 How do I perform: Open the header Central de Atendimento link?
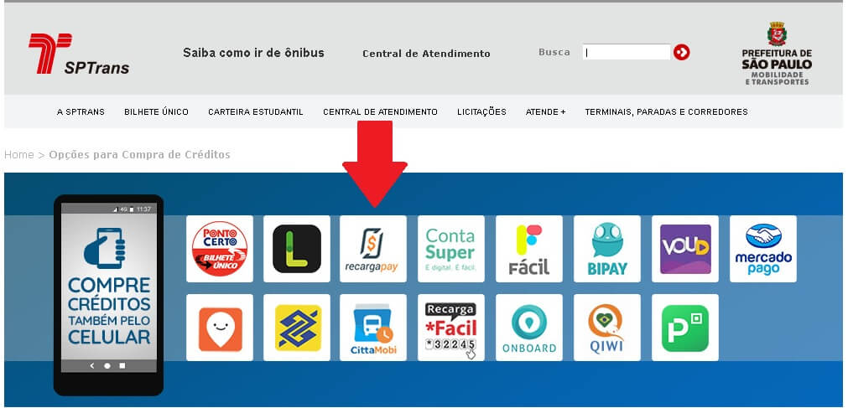click(426, 54)
